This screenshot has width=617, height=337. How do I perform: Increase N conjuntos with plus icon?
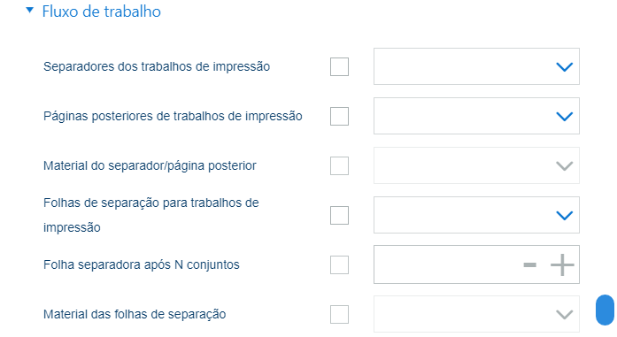coord(562,265)
